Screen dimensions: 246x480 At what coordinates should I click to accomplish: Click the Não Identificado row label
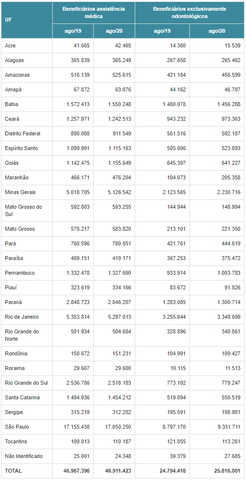click(x=24, y=456)
